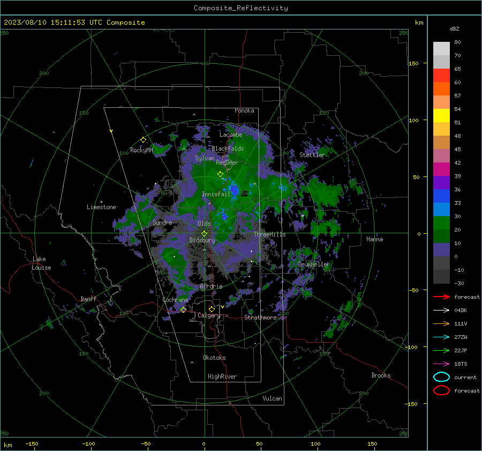
Task: Click the purple 36-39 dBZ swatch
Action: pos(441,183)
